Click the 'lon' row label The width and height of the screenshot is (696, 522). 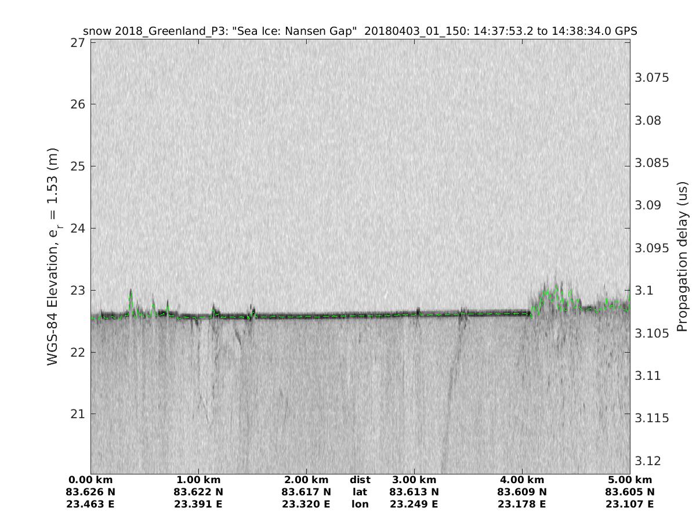(360, 504)
